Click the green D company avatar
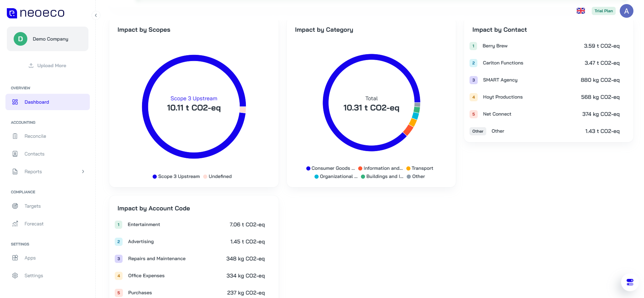The image size is (644, 298). coord(20,39)
